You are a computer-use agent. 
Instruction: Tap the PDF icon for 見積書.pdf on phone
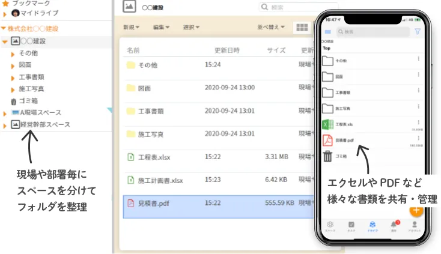pos(327,141)
